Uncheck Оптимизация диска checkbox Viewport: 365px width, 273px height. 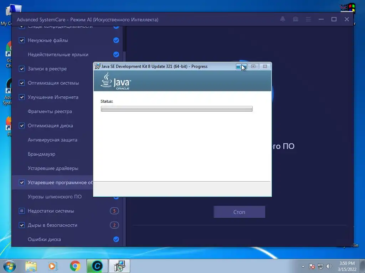[22, 125]
